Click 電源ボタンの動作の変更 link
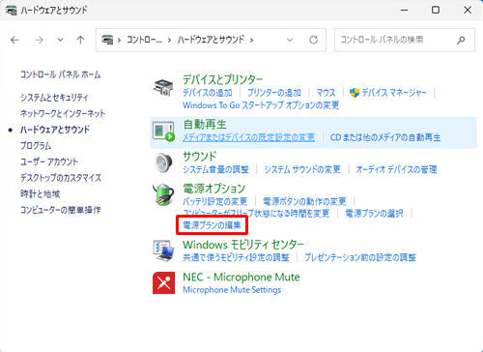Viewport: 483px width, 352px height. click(304, 202)
